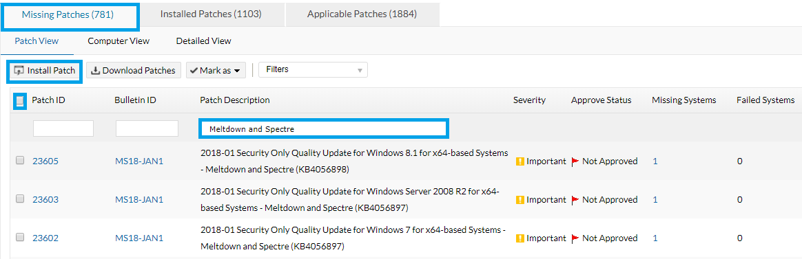802x259 pixels.
Task: Click the install icon on Install Patch button
Action: [19, 71]
